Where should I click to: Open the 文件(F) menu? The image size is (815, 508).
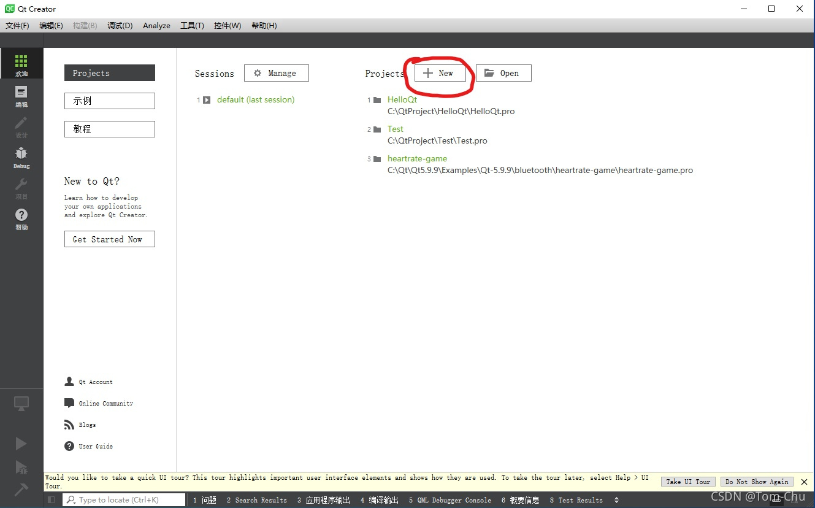pyautogui.click(x=17, y=26)
